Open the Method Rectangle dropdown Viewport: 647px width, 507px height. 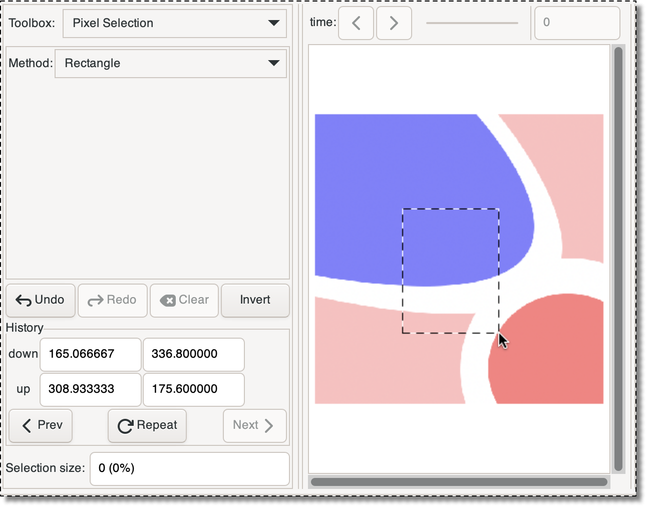[170, 64]
